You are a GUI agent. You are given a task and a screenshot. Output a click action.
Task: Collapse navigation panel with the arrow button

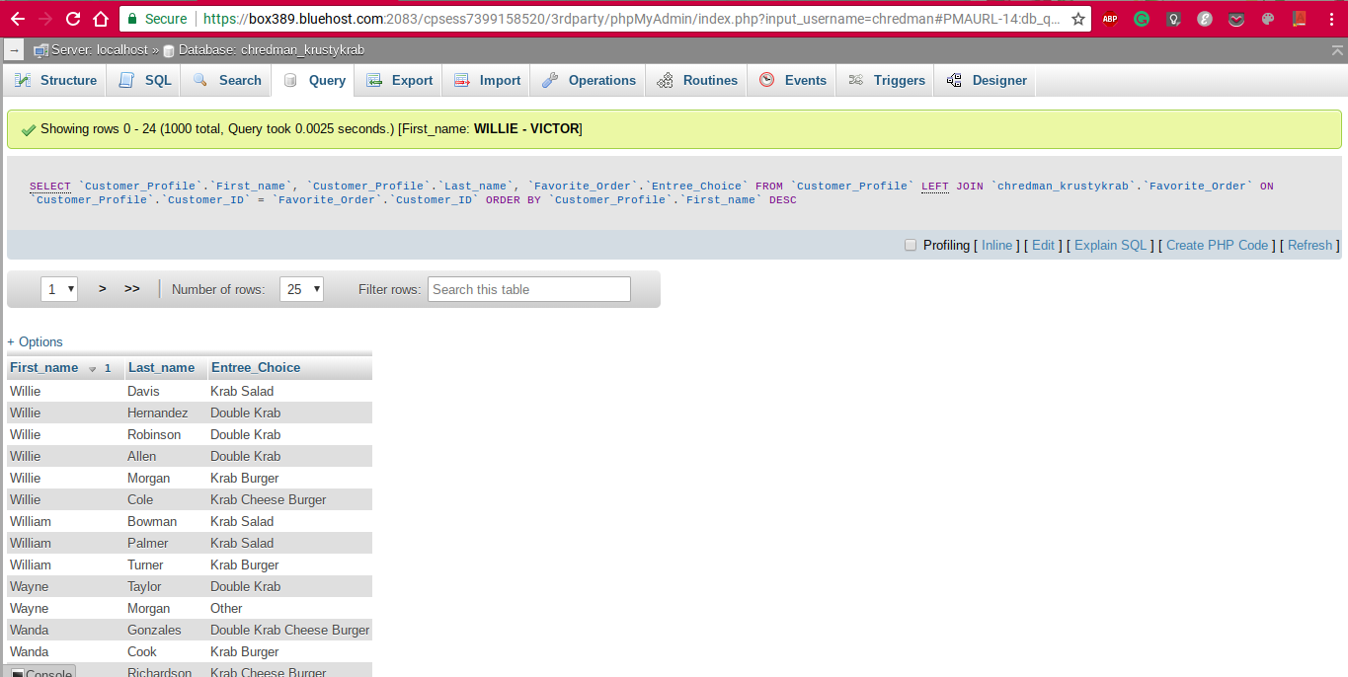pos(15,49)
